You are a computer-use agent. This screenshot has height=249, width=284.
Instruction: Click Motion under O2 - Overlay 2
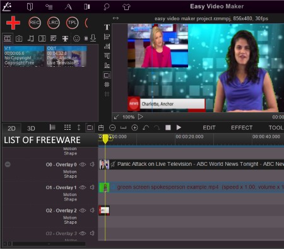[70, 217]
